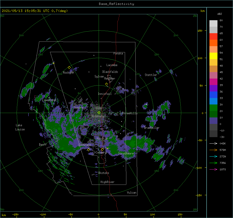Screen dimensions: 233x218
Task: Click the Okotoks label
Action: (x=104, y=173)
